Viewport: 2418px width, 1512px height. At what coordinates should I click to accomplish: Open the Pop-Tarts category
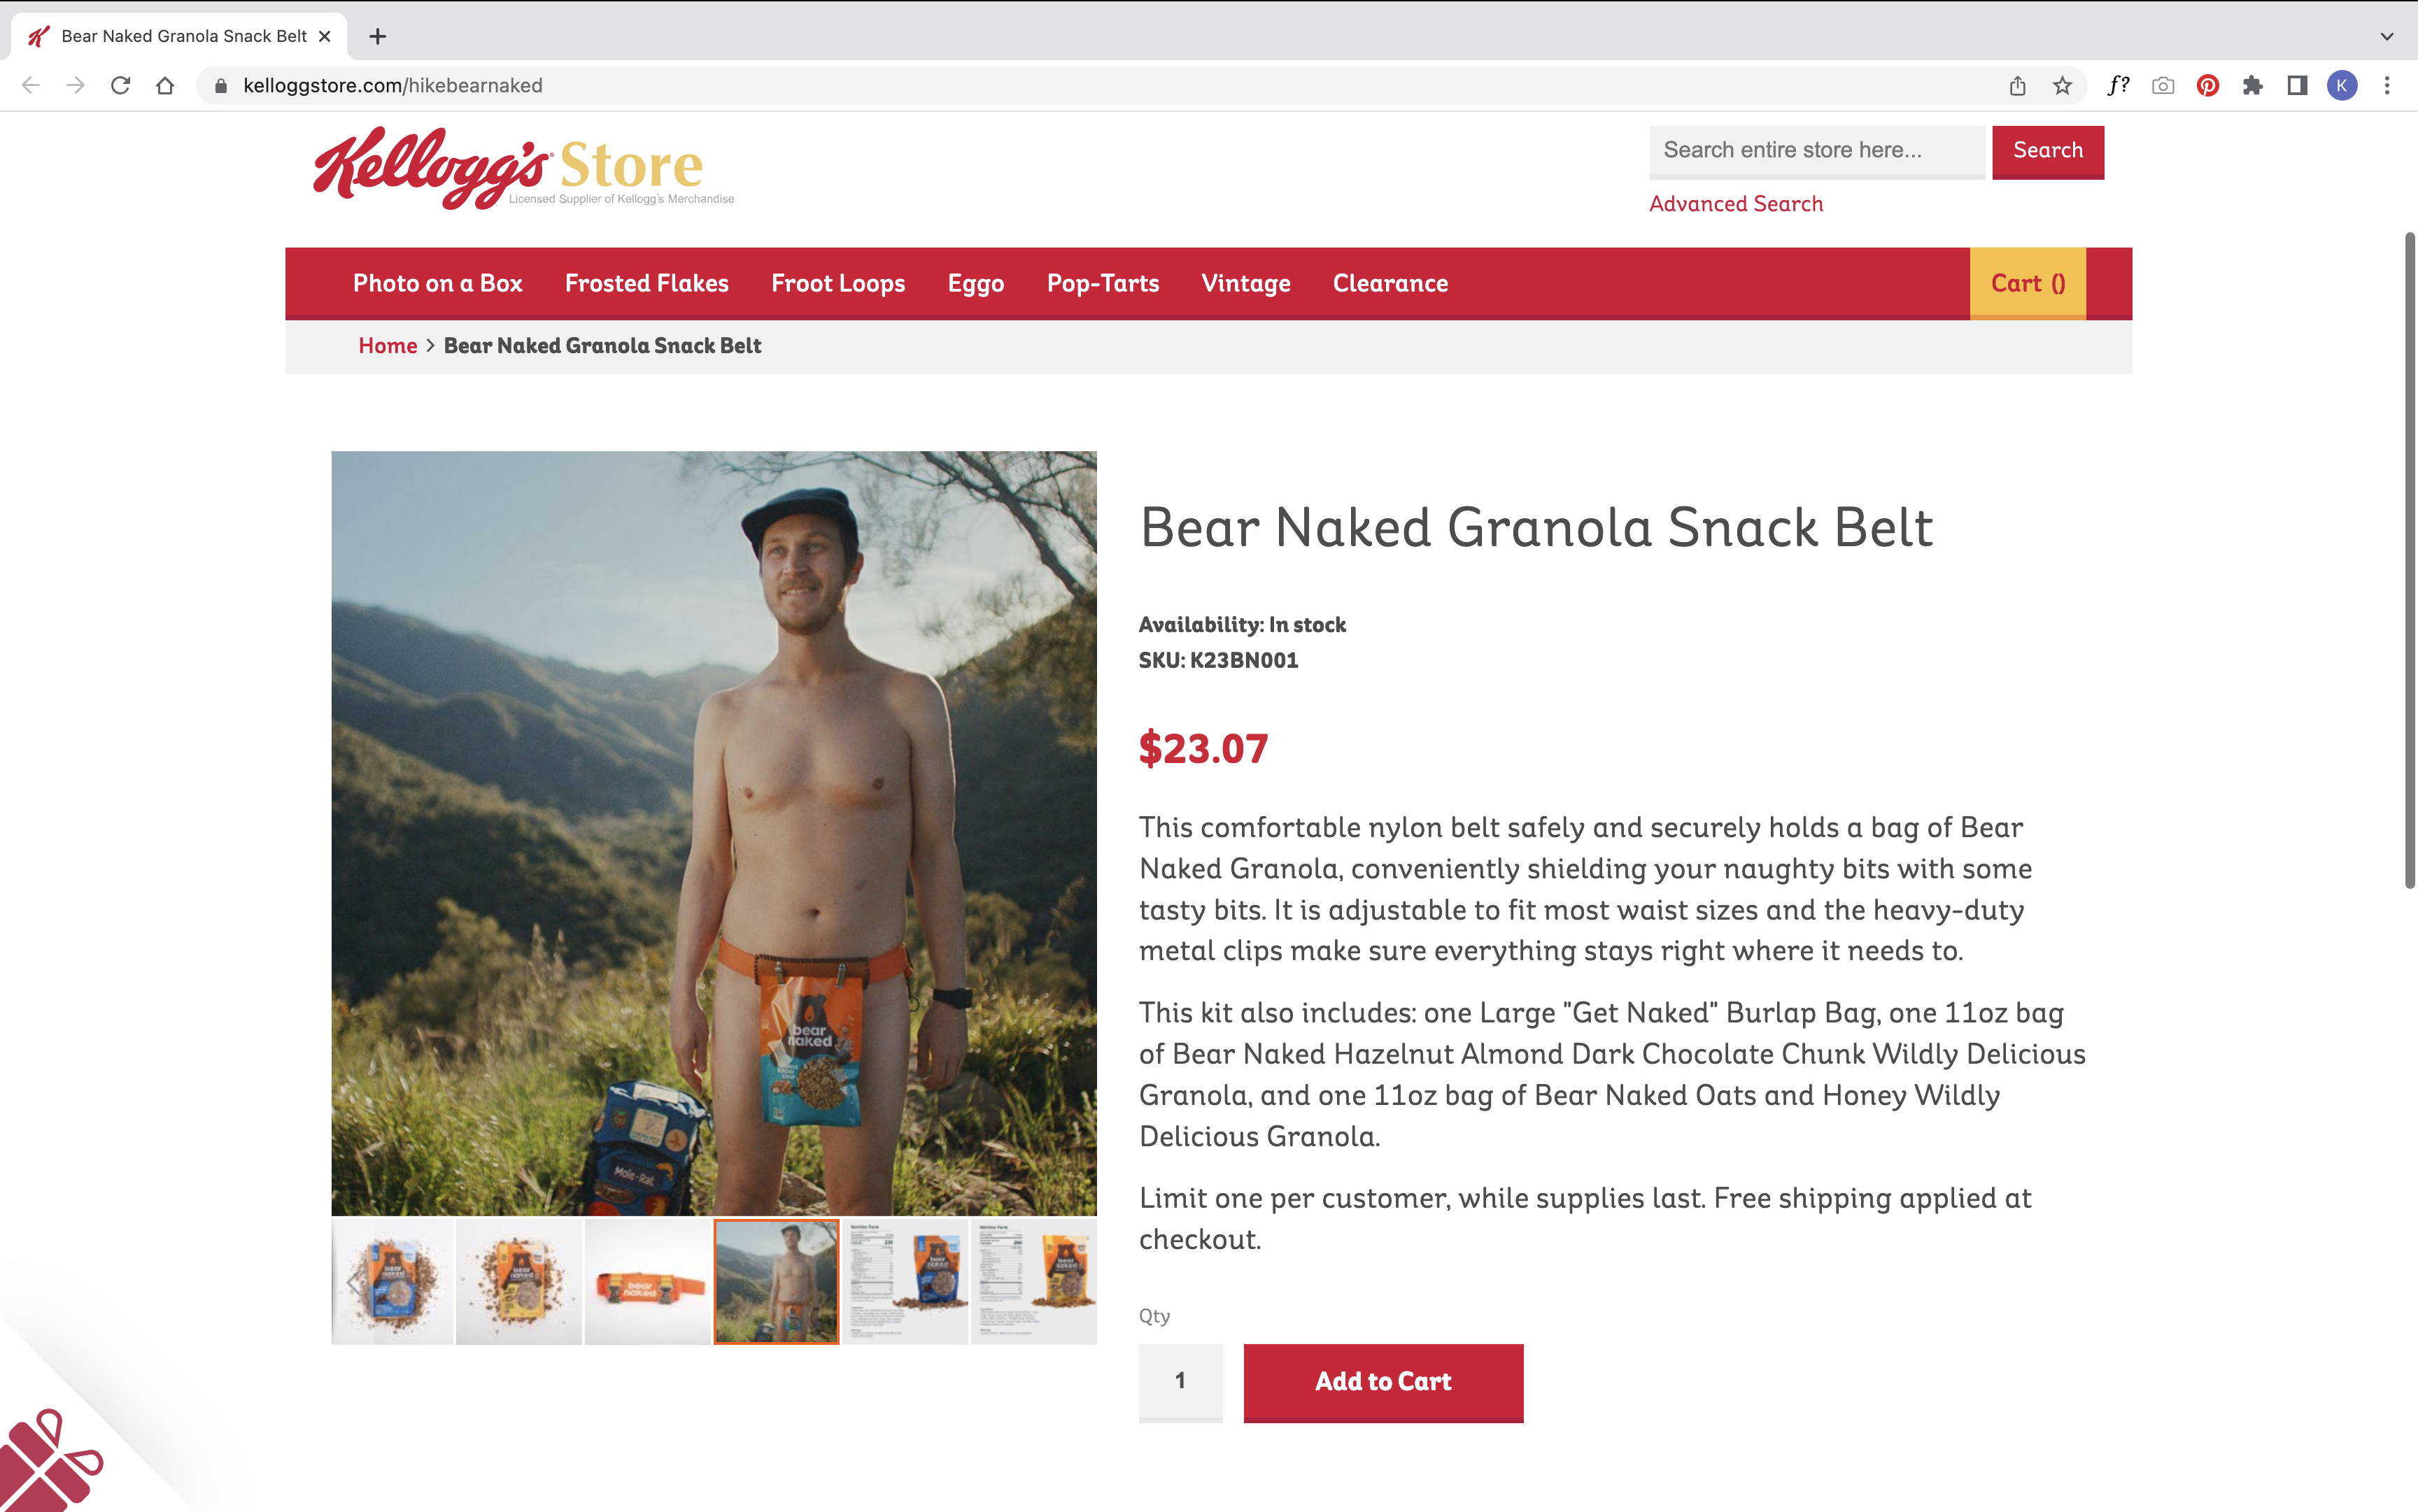click(1103, 283)
